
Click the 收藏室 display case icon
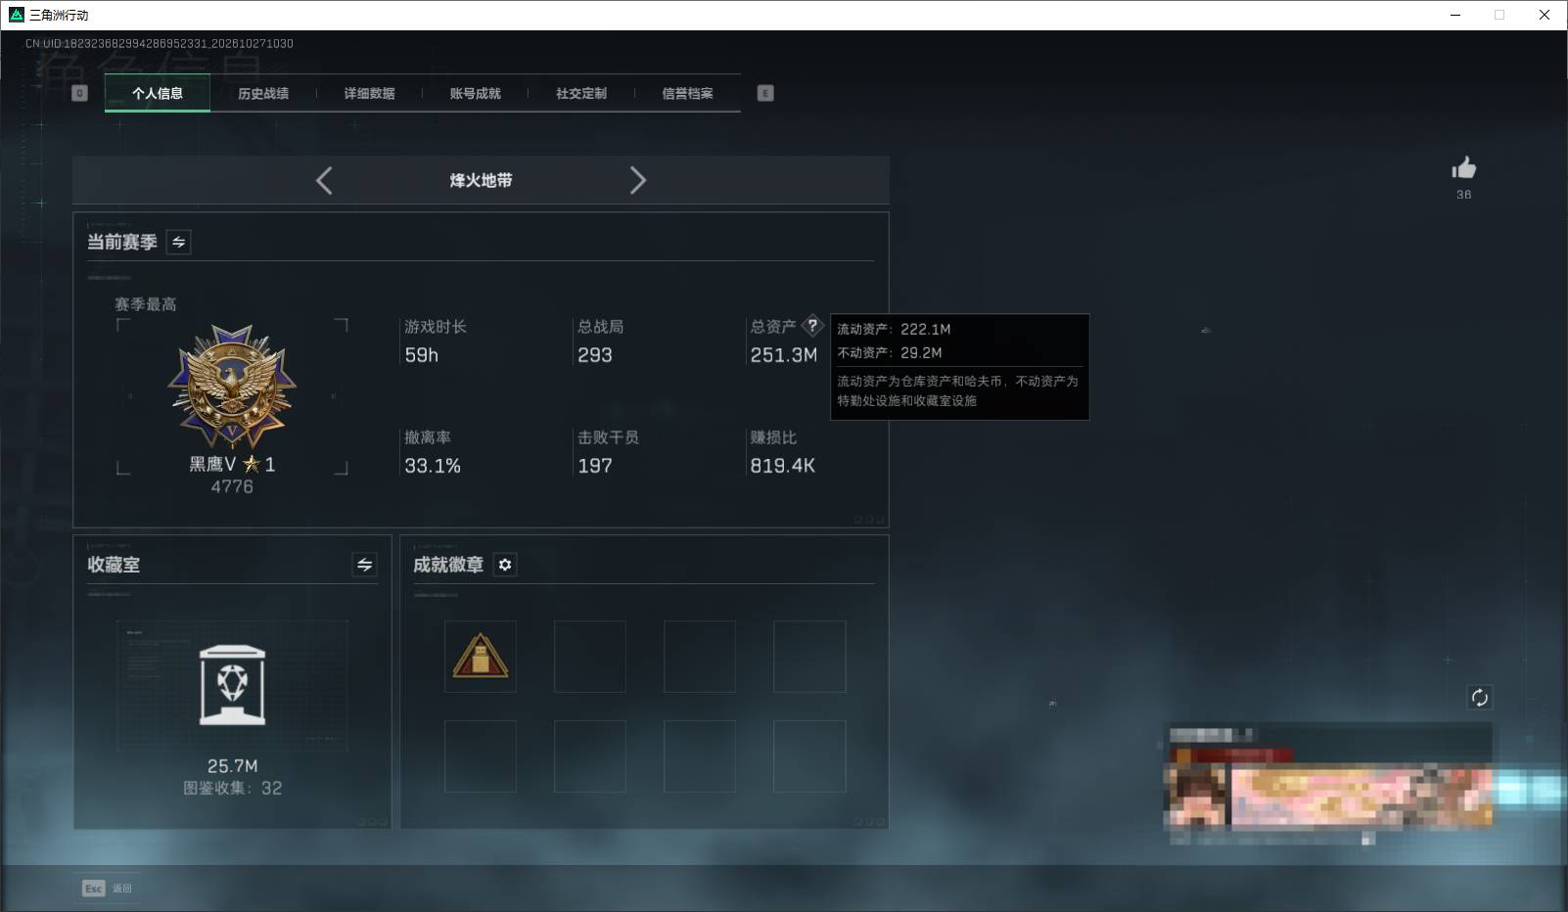[232, 685]
